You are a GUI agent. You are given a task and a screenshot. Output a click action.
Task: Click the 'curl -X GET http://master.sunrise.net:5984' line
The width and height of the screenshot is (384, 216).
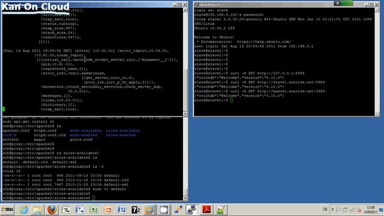tap(259, 91)
